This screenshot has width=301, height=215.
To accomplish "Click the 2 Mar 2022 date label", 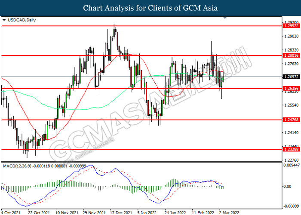I will 229,212.
